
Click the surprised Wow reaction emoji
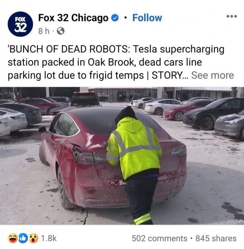point(34,238)
